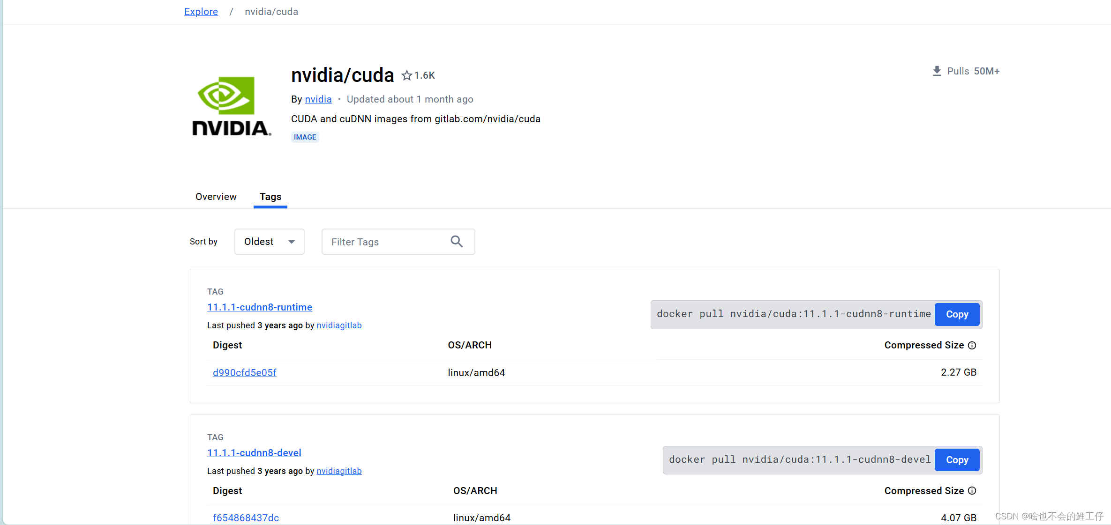Click the search magnifier in Filter Tags
This screenshot has width=1111, height=525.
click(x=456, y=241)
